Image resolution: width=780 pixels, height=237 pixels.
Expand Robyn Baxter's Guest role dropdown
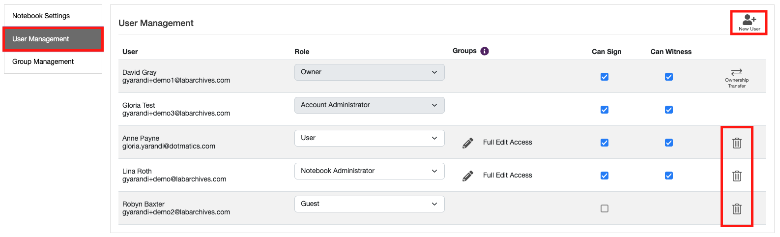[369, 204]
